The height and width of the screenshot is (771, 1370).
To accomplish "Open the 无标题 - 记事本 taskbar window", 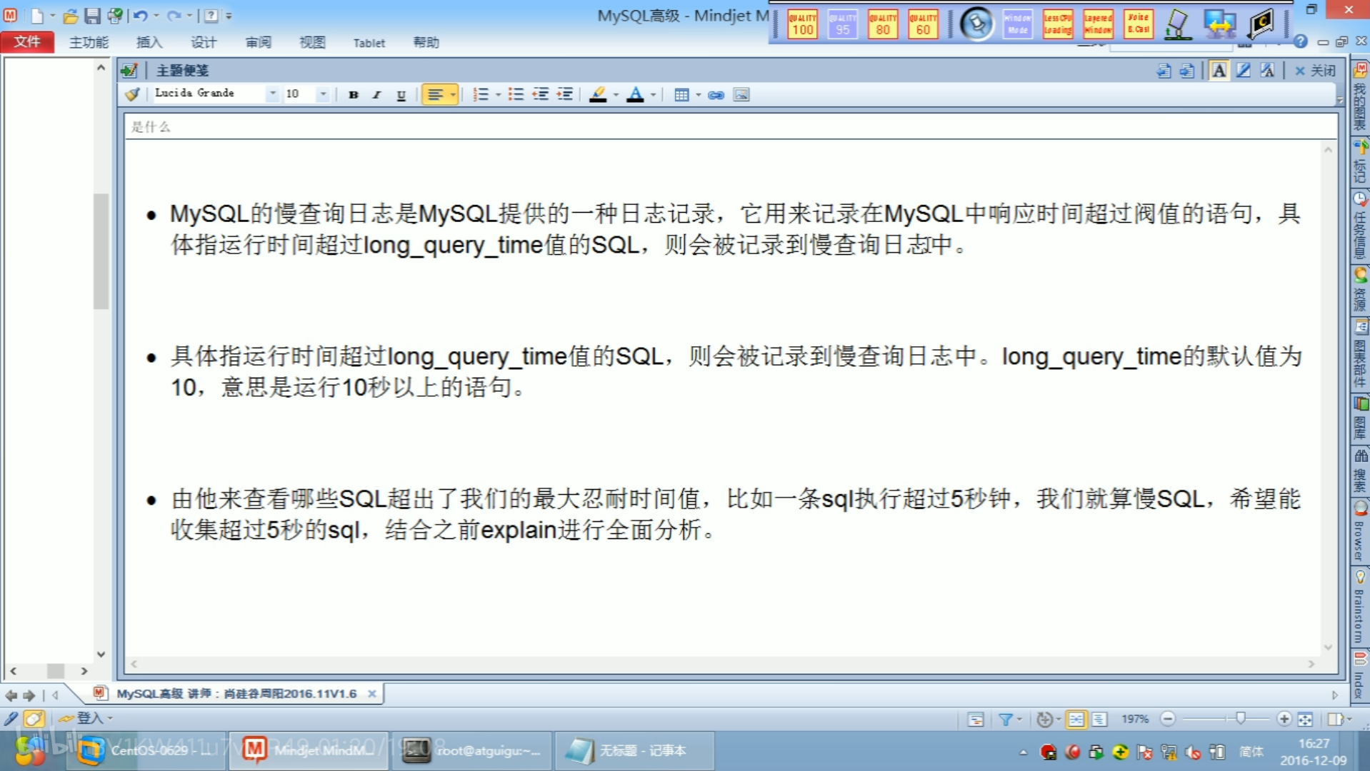I will pos(634,750).
